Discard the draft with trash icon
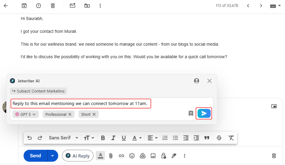This screenshot has width=285, height=165. pyautogui.click(x=274, y=156)
